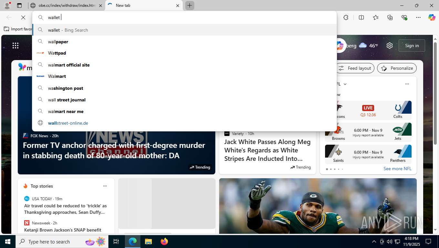Open Air travel 'trickle' USA TODAY story
This screenshot has height=248, width=439.
[x=66, y=209]
